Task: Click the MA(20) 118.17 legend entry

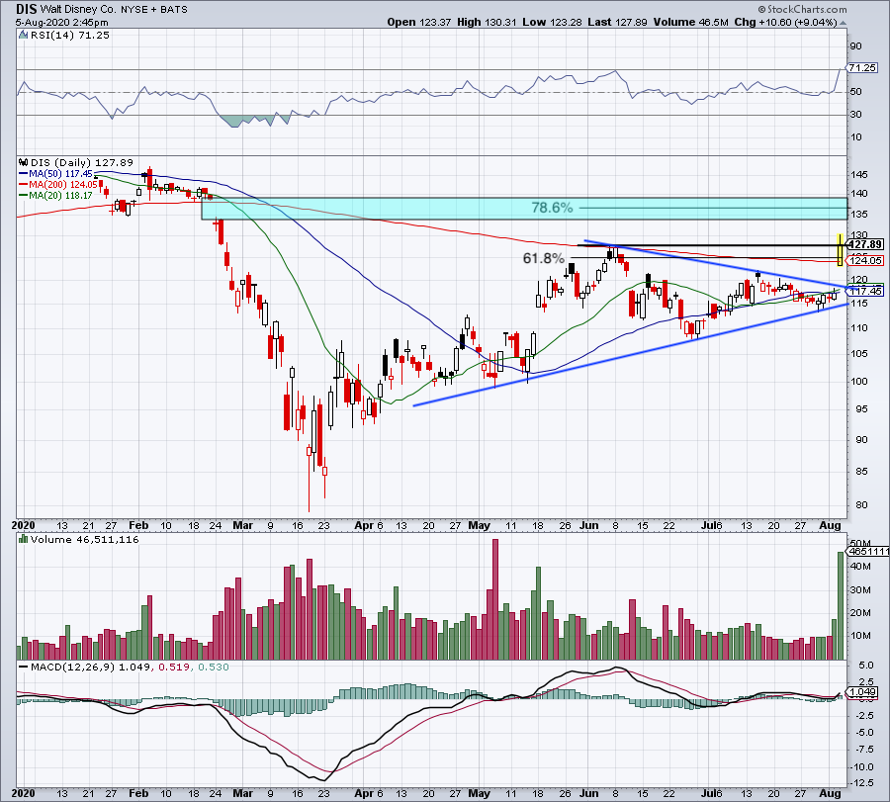Action: [x=55, y=195]
